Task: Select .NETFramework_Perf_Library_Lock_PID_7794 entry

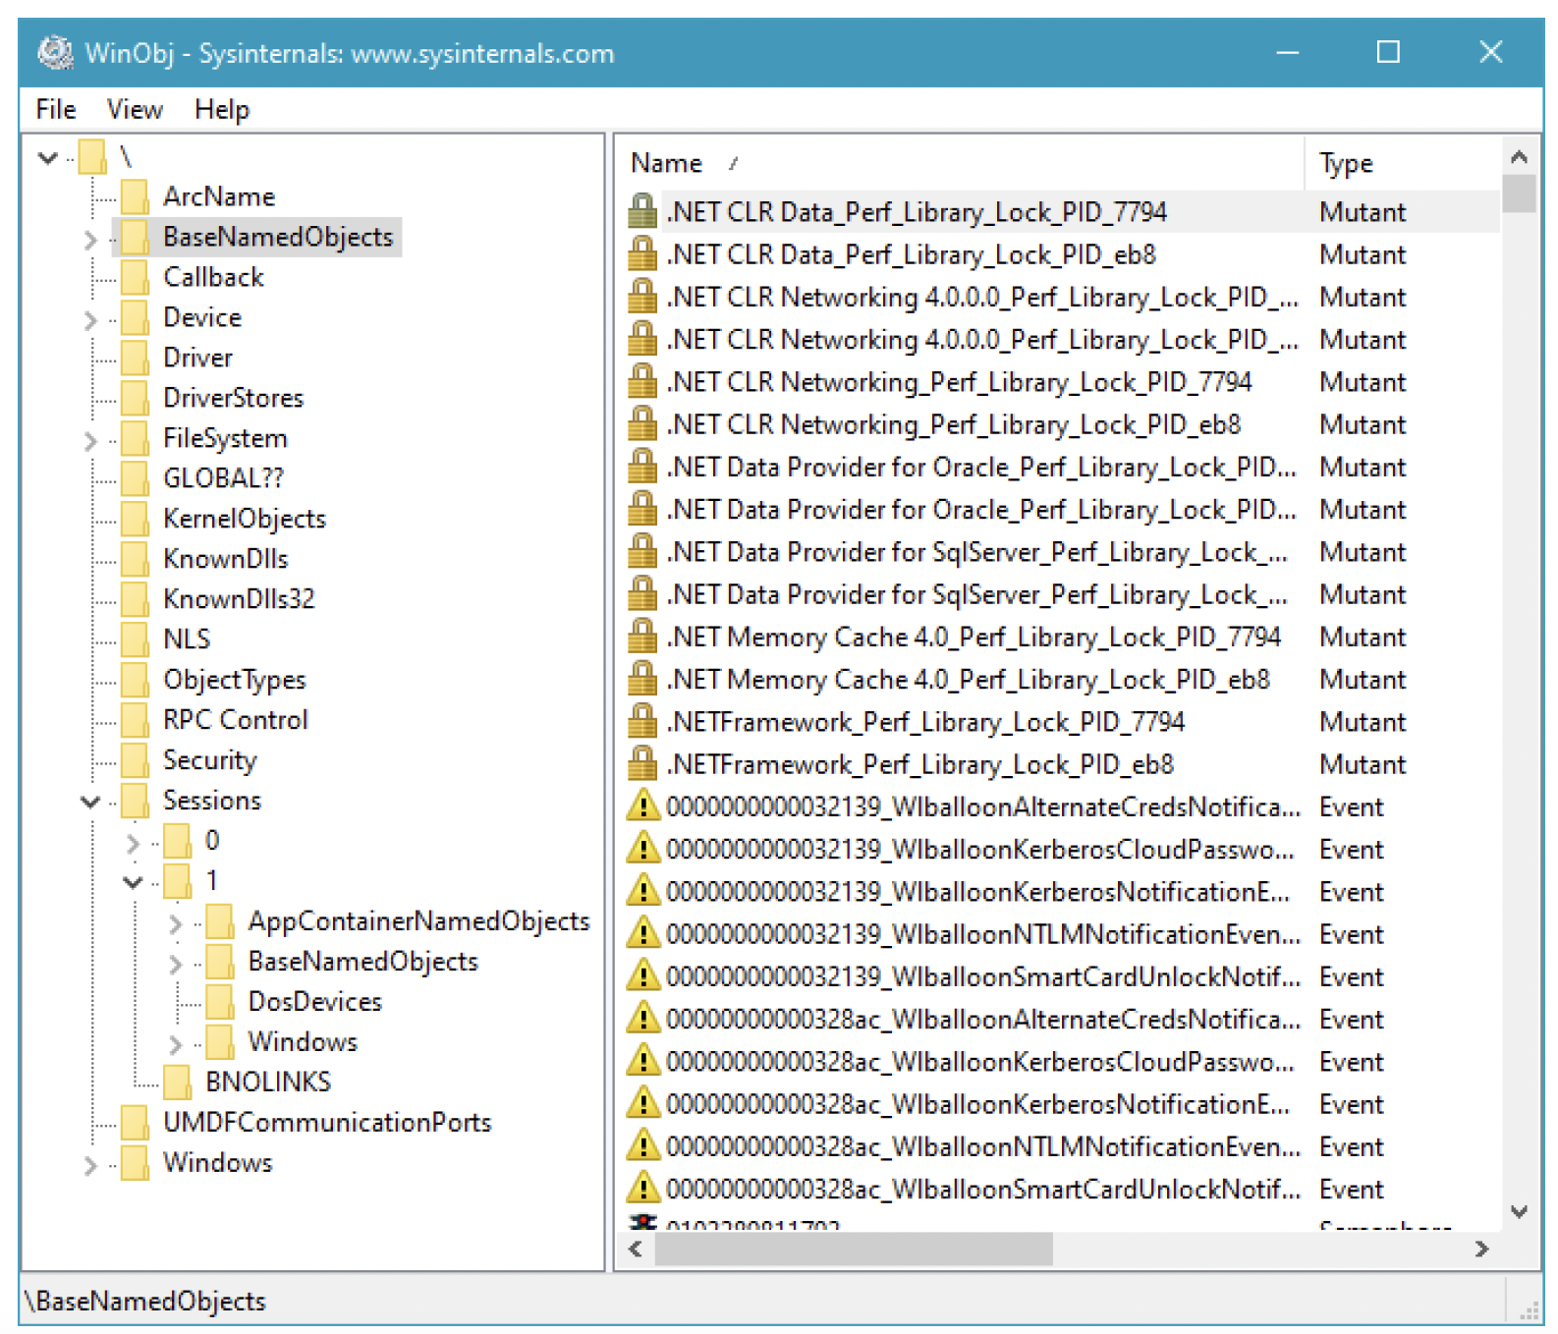Action: tap(925, 722)
